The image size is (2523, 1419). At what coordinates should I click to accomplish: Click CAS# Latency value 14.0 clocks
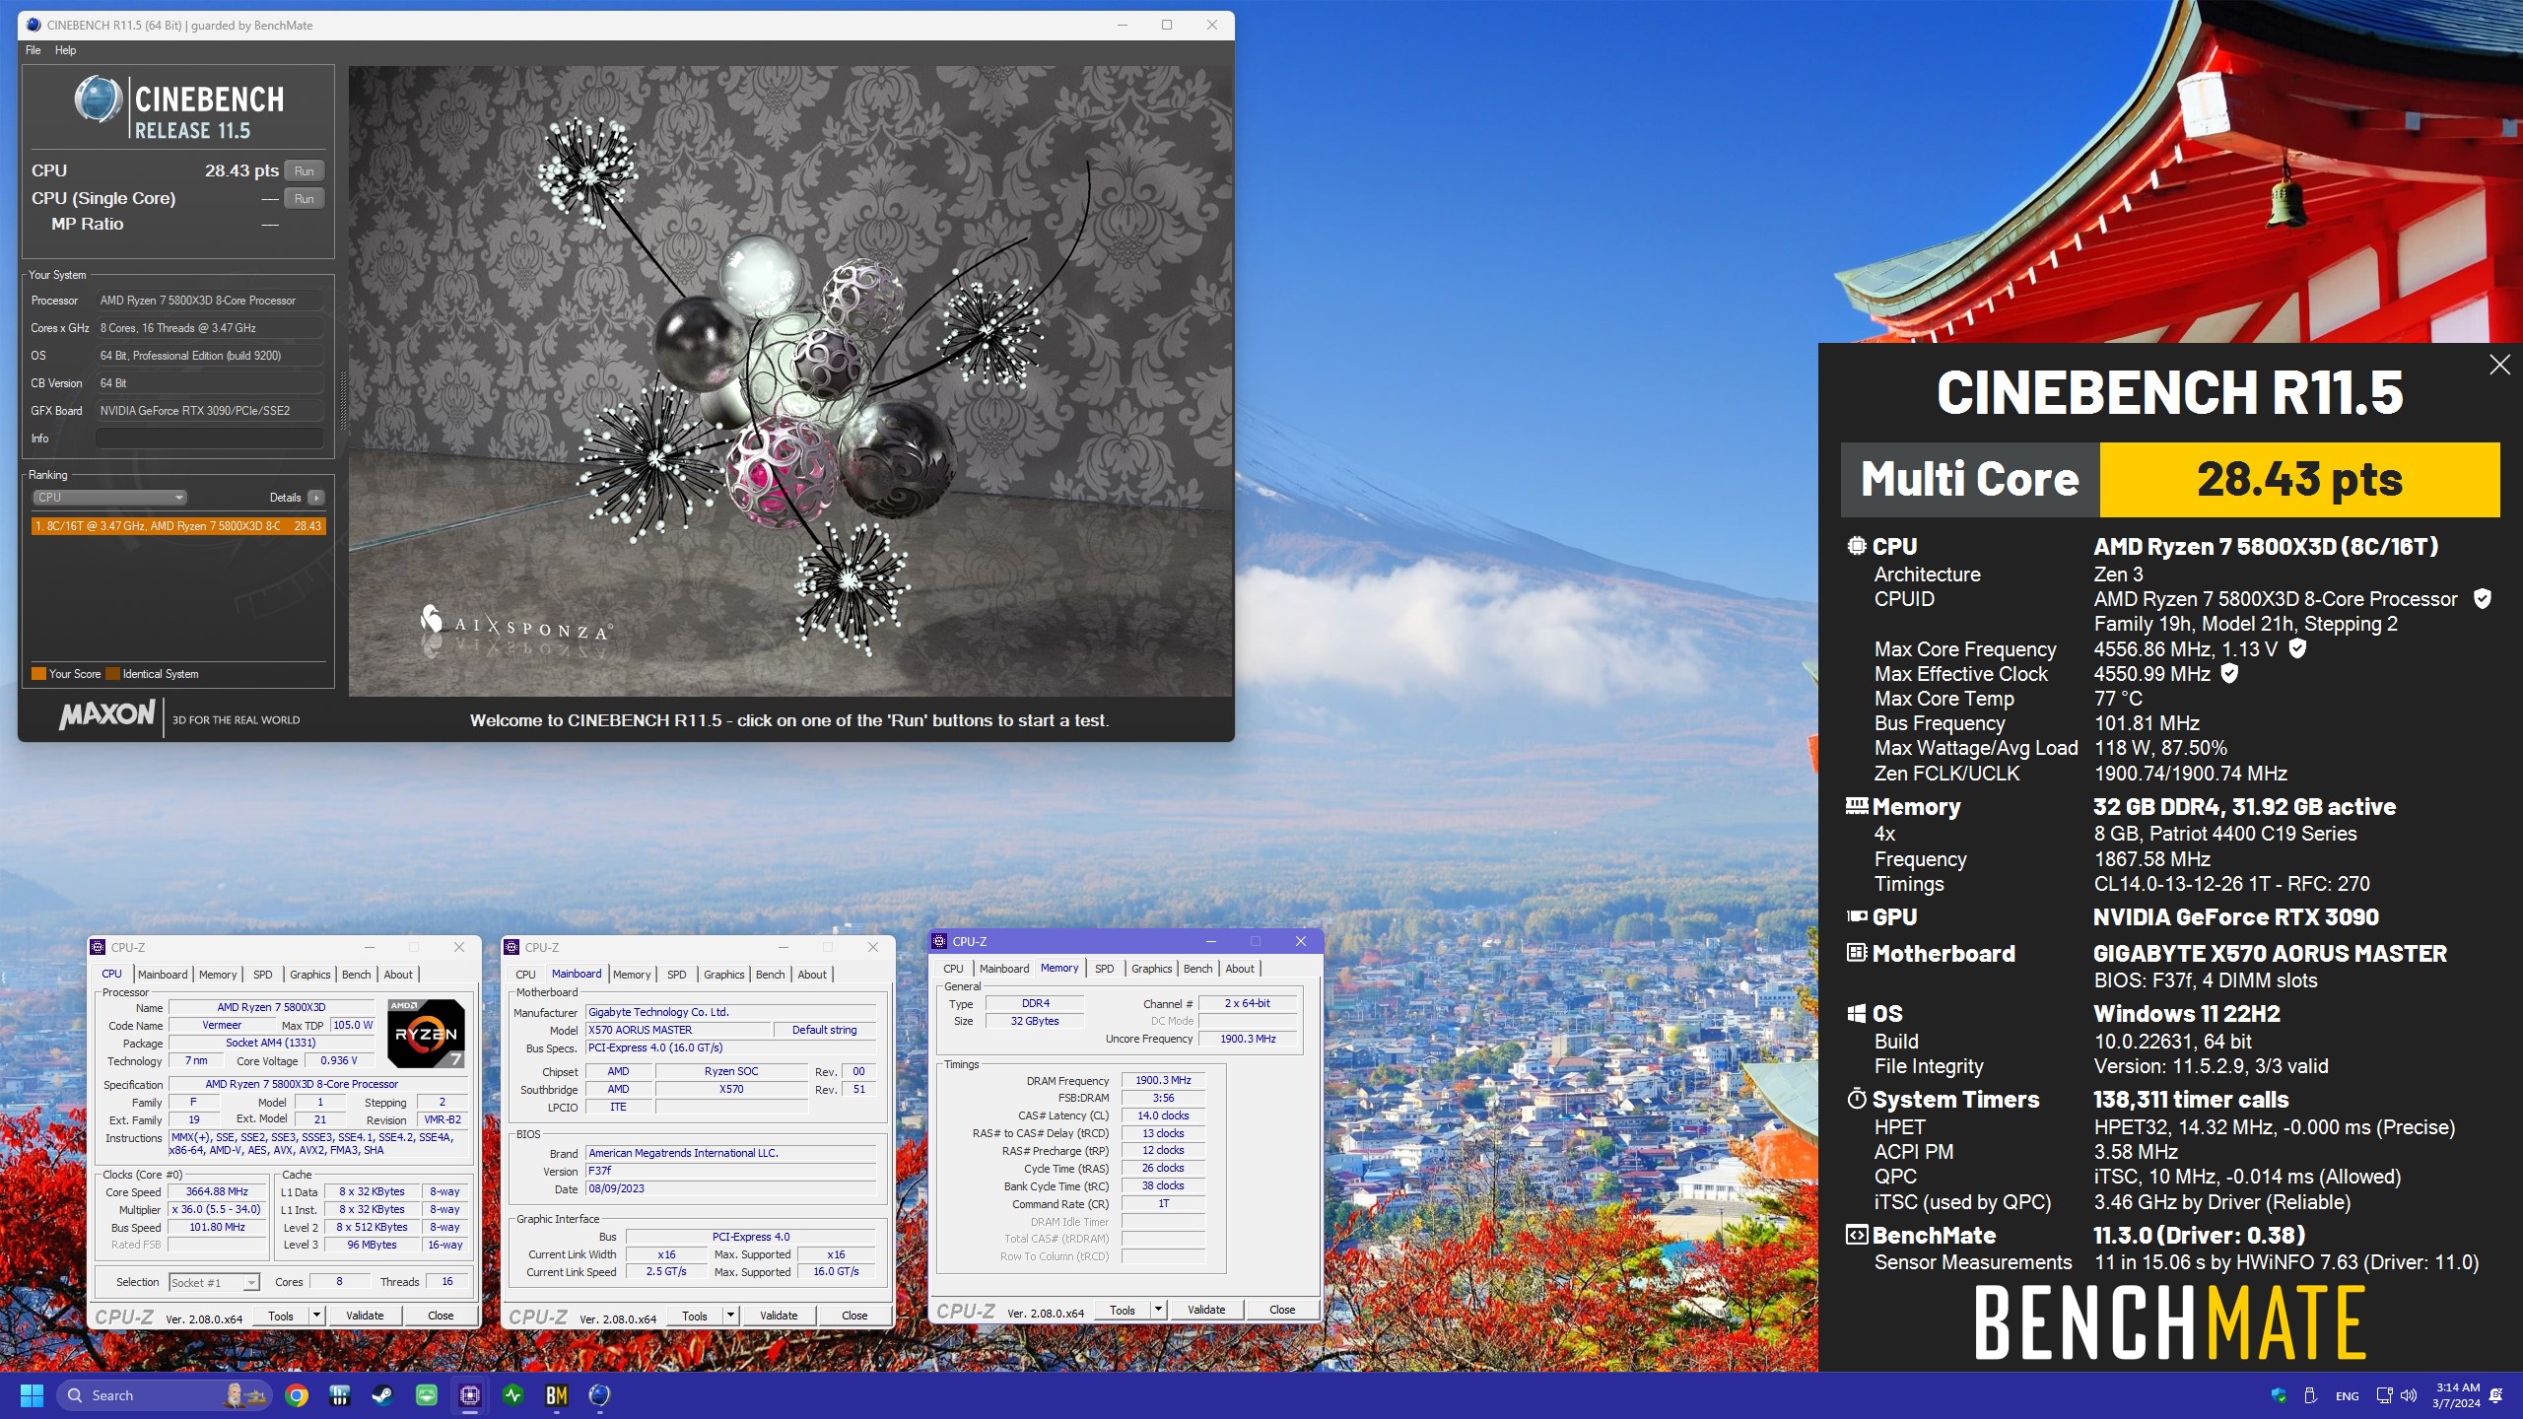(x=1163, y=1115)
